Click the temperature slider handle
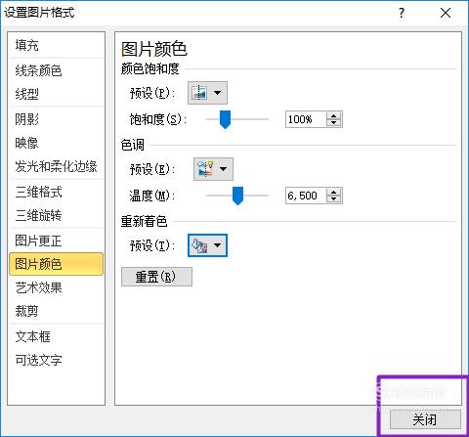469x437 pixels. [x=237, y=196]
